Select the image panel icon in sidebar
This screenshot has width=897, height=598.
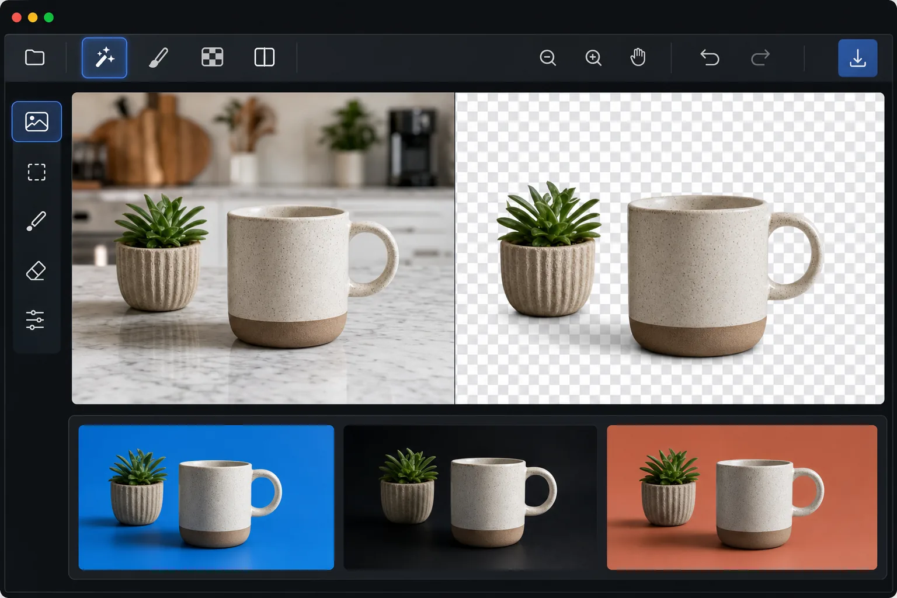(x=37, y=121)
